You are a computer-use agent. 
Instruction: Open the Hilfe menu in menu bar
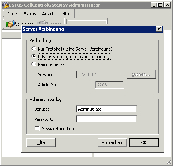[x=66, y=14]
